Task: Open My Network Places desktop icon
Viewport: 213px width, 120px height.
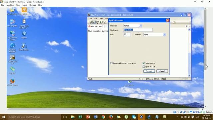Action: 12,36
